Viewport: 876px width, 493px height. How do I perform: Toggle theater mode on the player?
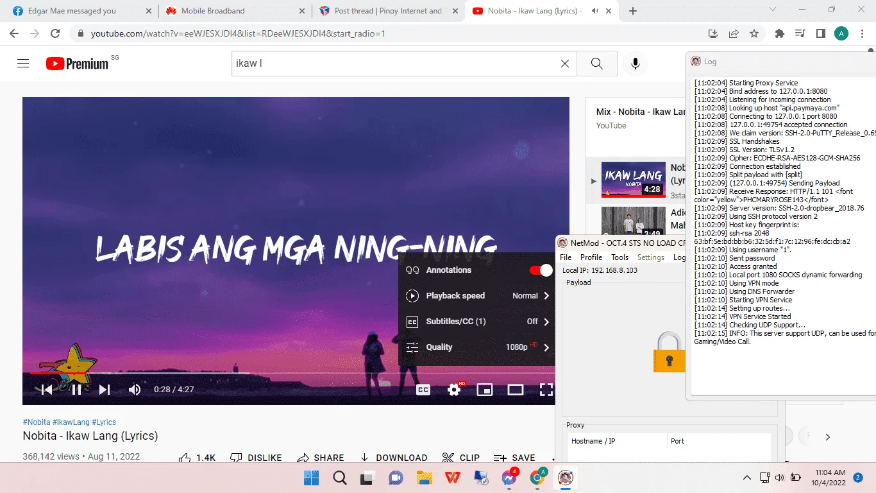click(x=516, y=390)
